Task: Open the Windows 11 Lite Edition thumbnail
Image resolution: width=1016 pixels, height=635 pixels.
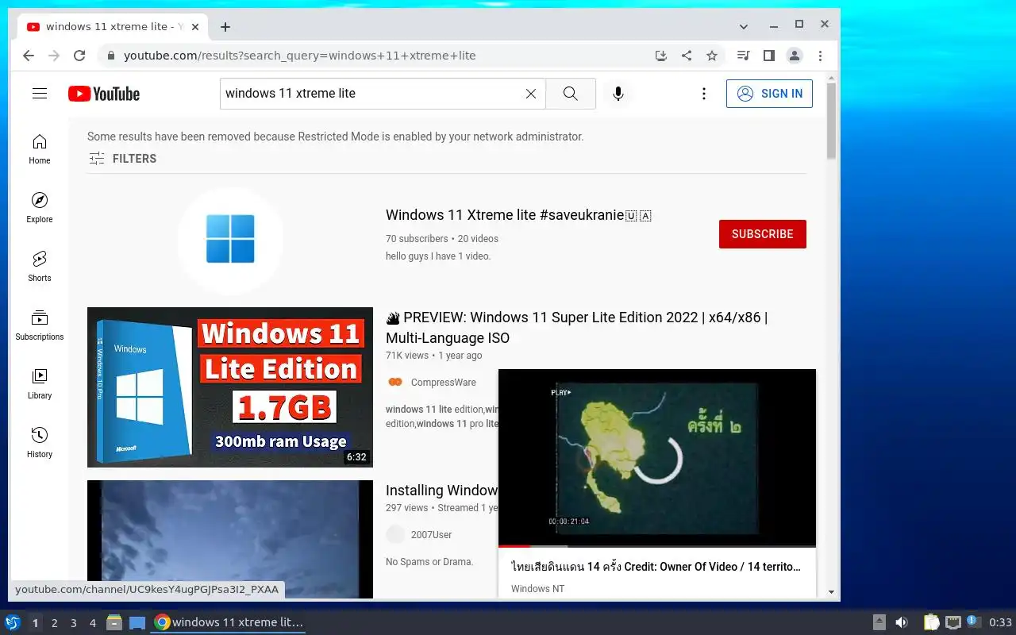Action: (x=230, y=387)
